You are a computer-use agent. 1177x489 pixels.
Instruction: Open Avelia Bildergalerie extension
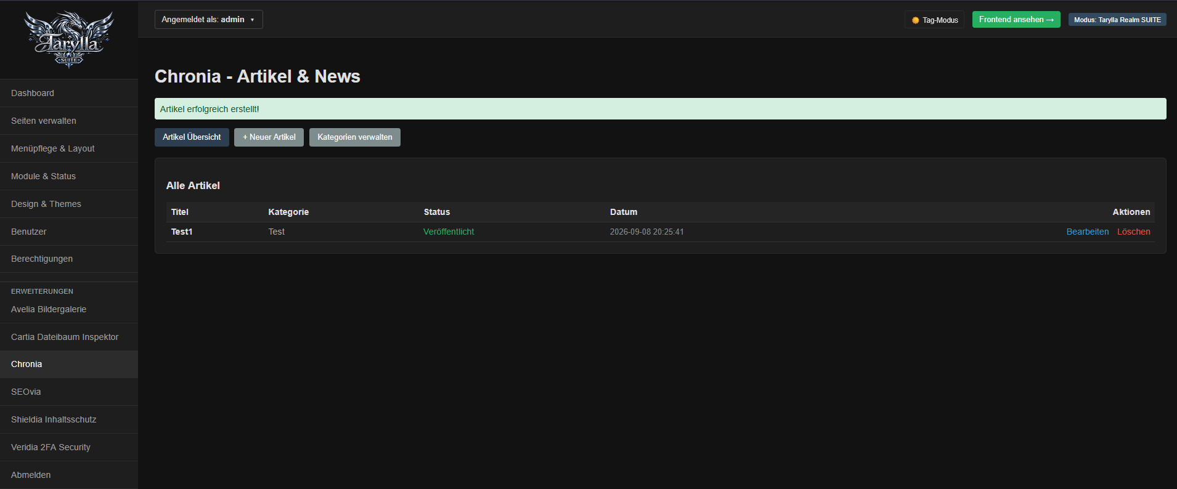pos(69,309)
